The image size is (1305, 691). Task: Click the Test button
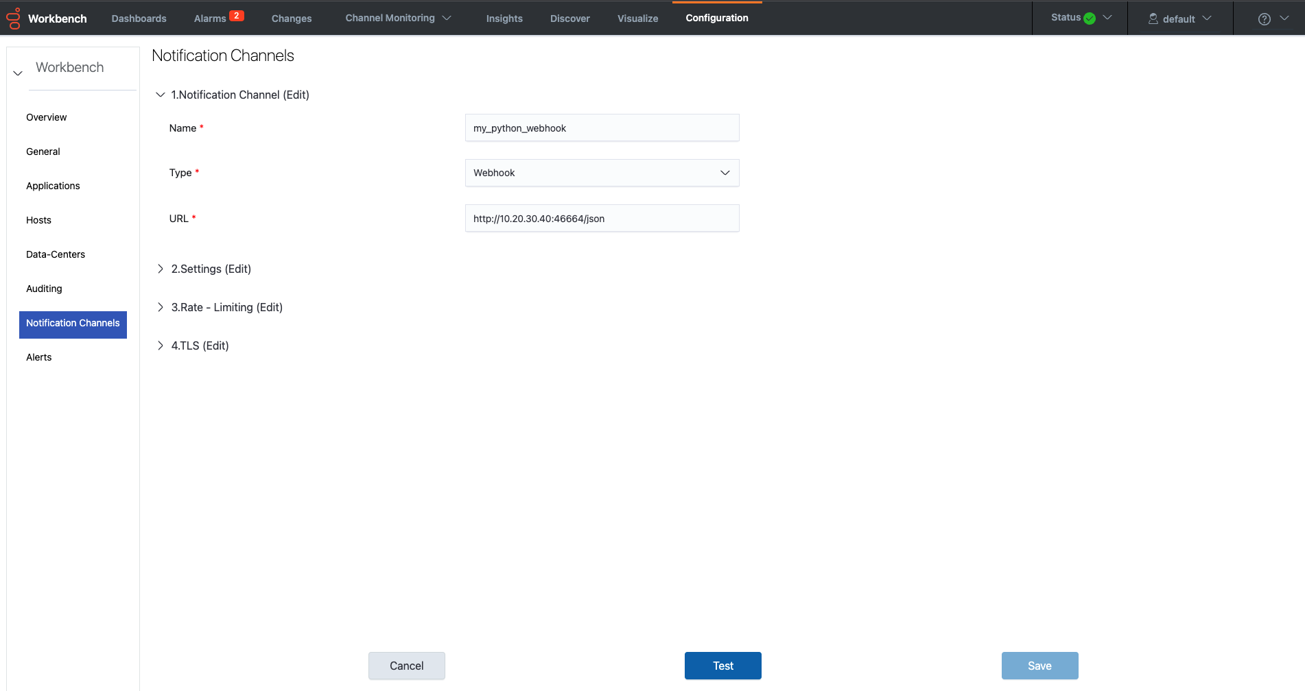723,666
